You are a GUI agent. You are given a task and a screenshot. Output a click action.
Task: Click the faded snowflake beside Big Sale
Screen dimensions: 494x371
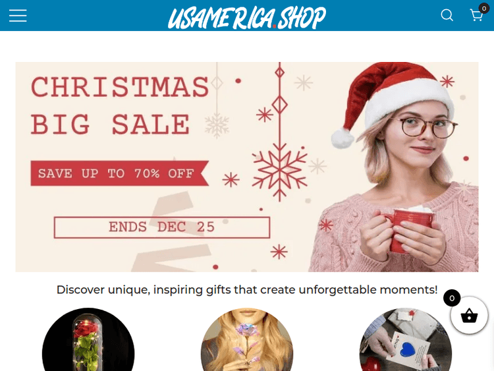(x=217, y=125)
